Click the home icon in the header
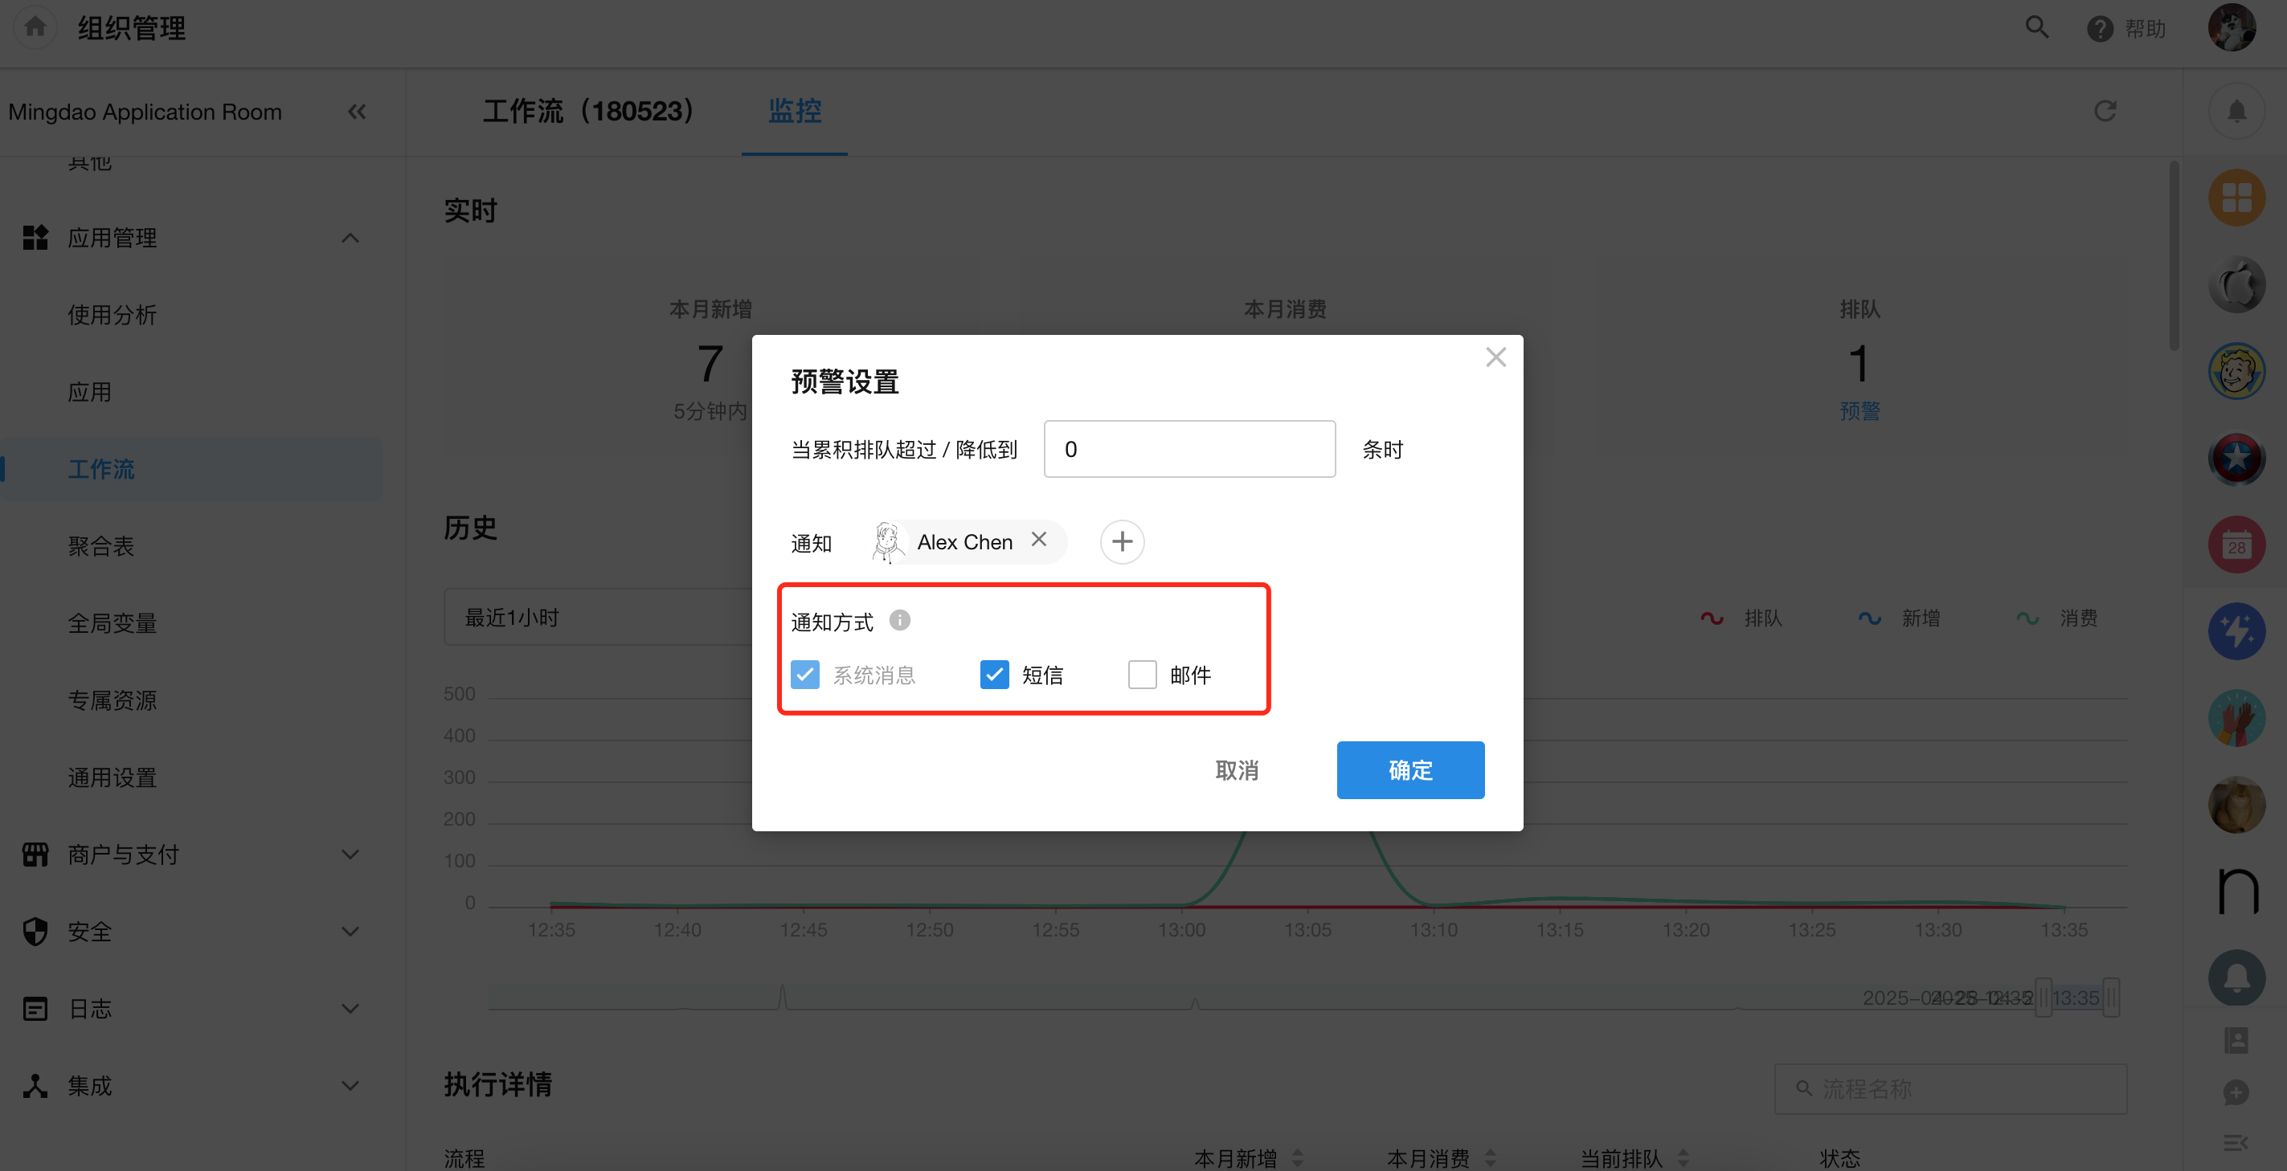Image resolution: width=2287 pixels, height=1171 pixels. tap(35, 27)
